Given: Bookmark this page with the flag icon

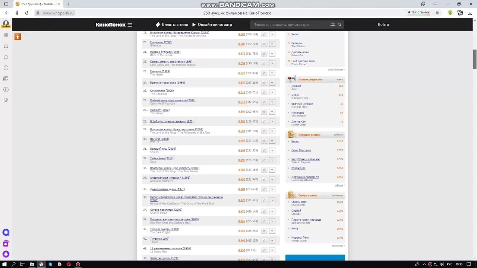Looking at the screenshot, I should click(437, 13).
